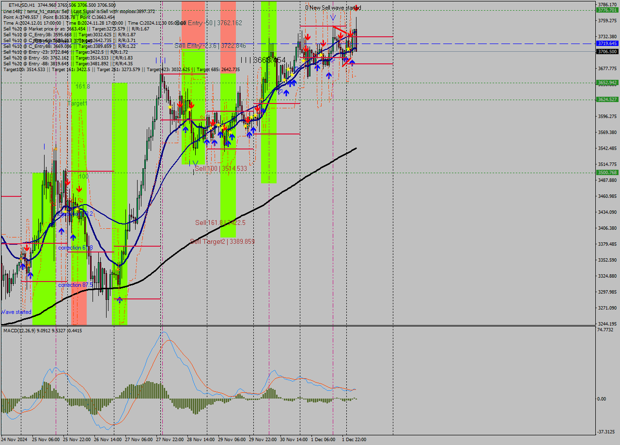
Task: Click the 0.00 MACD zero-level value
Action: (x=602, y=399)
